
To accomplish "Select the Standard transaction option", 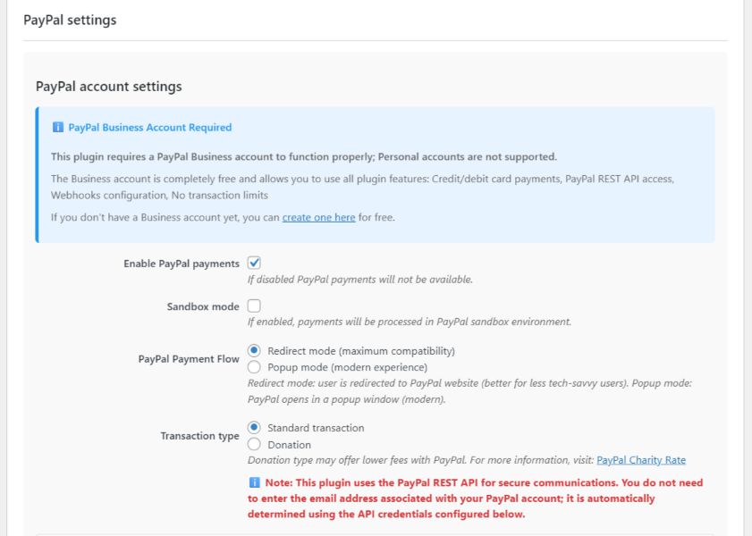I will pos(254,428).
